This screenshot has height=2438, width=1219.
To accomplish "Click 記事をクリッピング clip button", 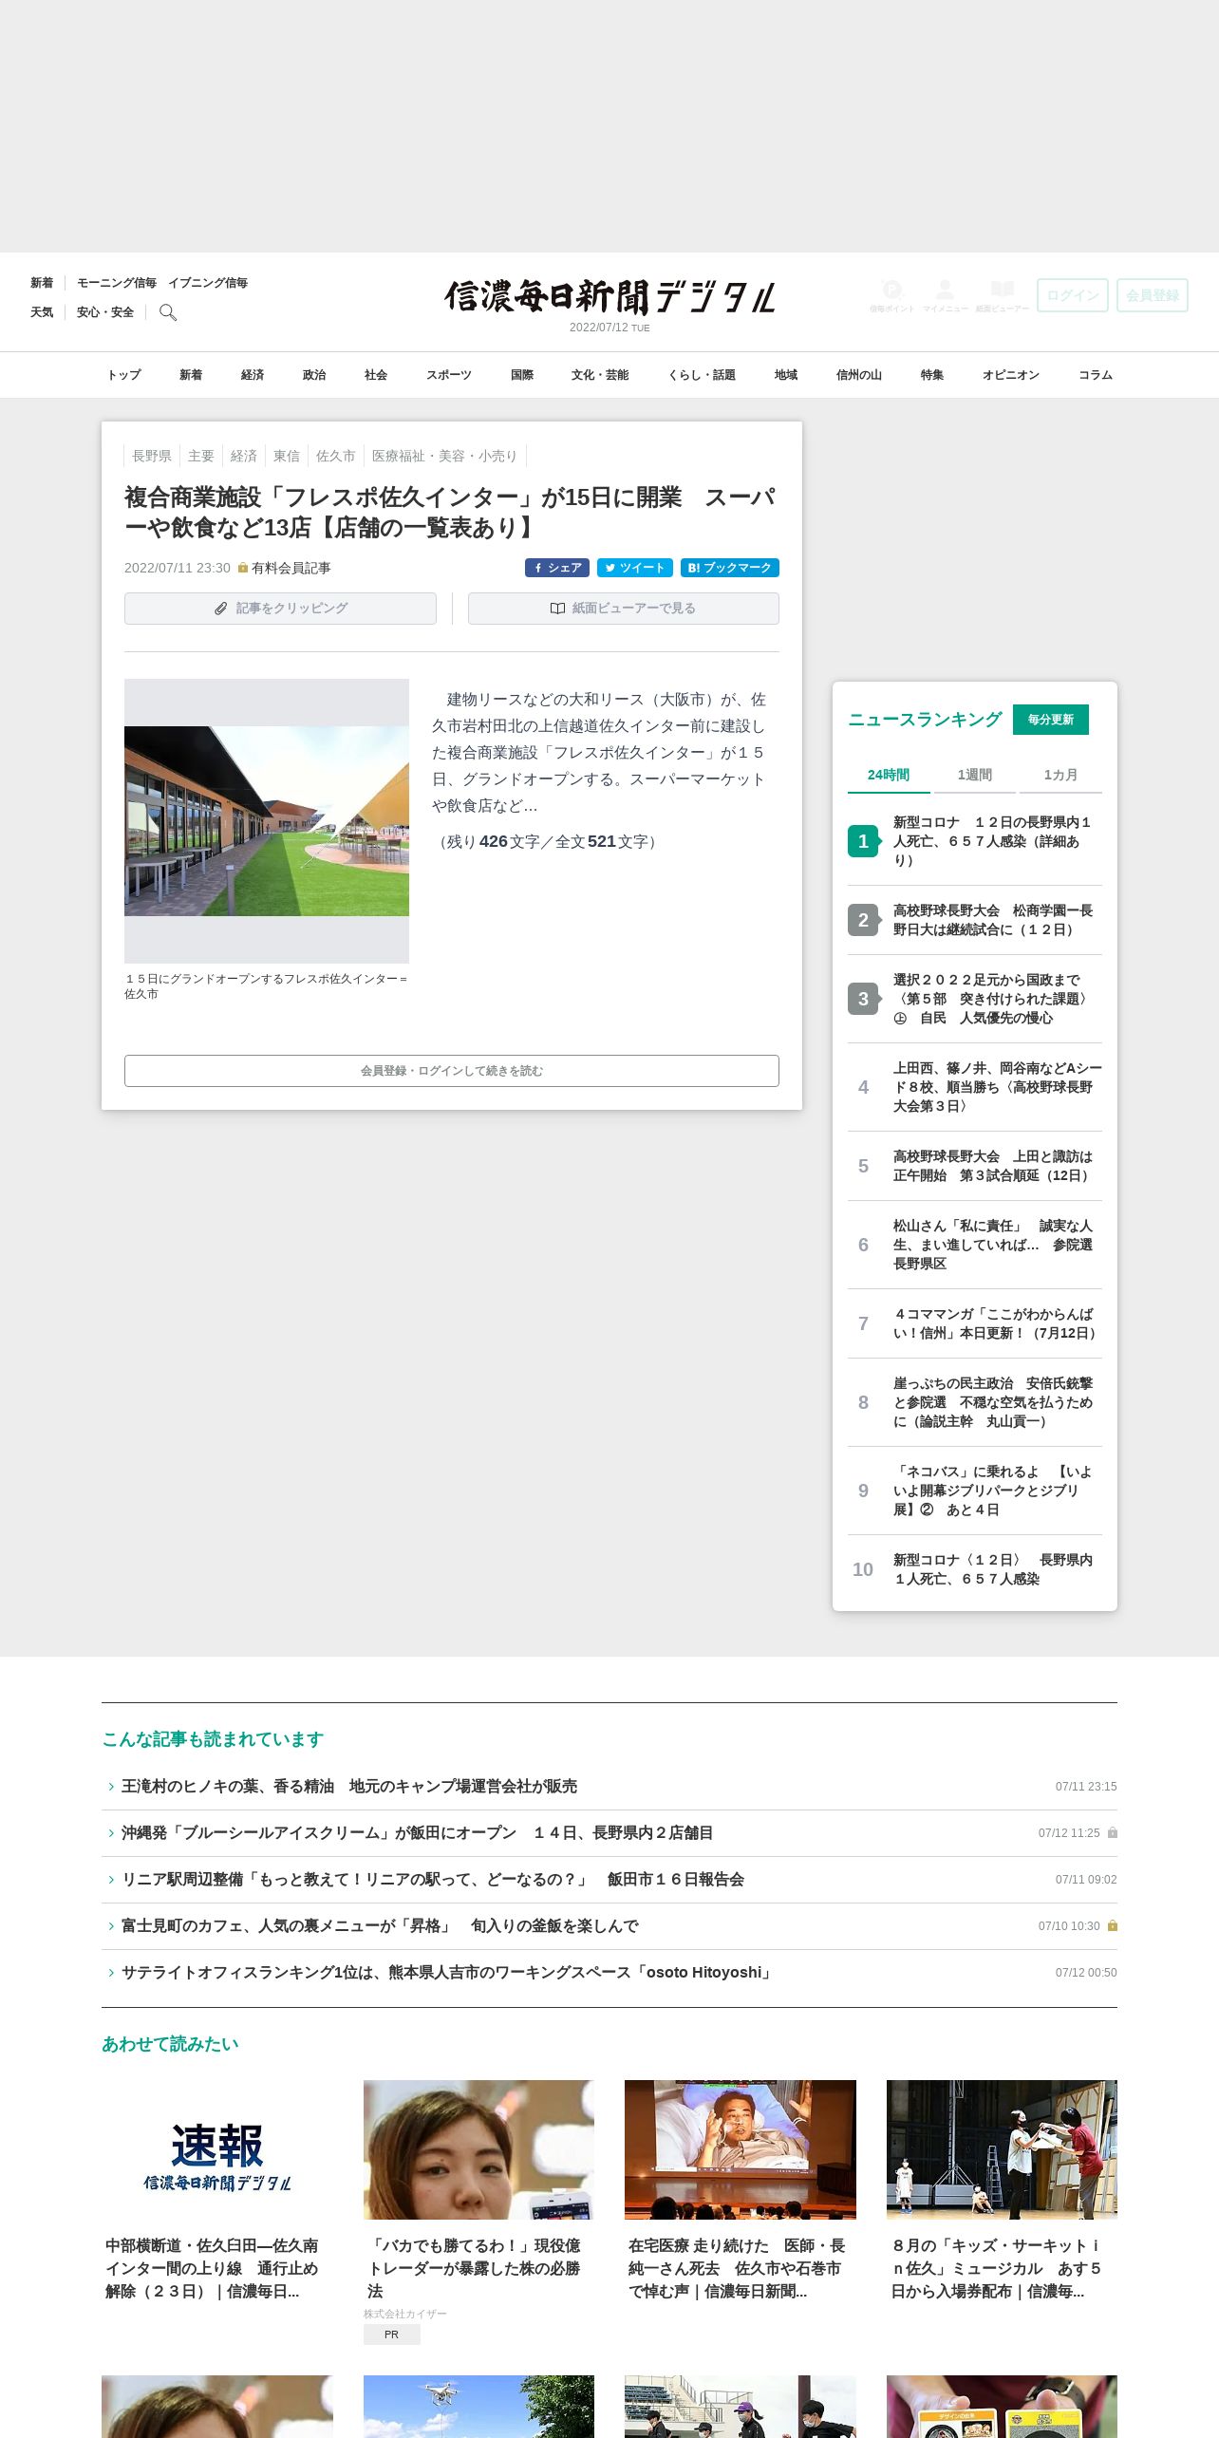I will pos(280,609).
